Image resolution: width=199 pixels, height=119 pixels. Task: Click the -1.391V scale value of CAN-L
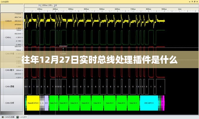click(19, 37)
